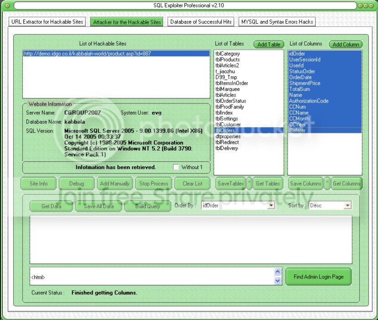378x320 pixels.
Task: Toggle the Without 1 checkbox
Action: 176,167
